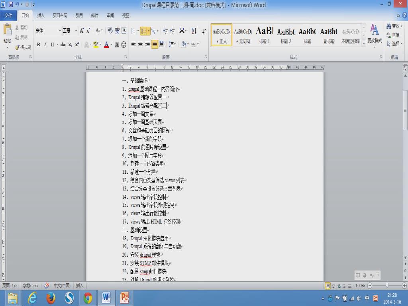Toggle italic formatting
Screen dimensions: 408x306
(45, 45)
